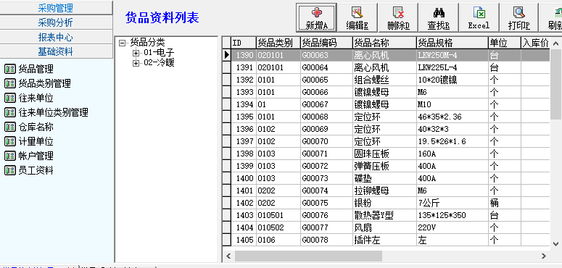This screenshot has width=562, height=268.
Task: Export the list with the Excel button
Action: coord(479,17)
